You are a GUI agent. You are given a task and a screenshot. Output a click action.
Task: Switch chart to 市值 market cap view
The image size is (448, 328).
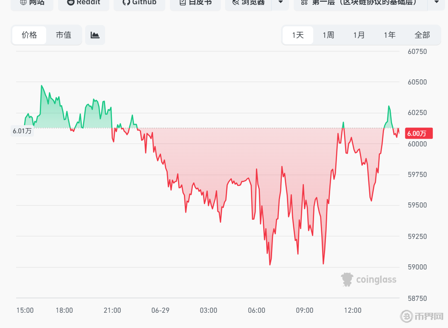64,35
